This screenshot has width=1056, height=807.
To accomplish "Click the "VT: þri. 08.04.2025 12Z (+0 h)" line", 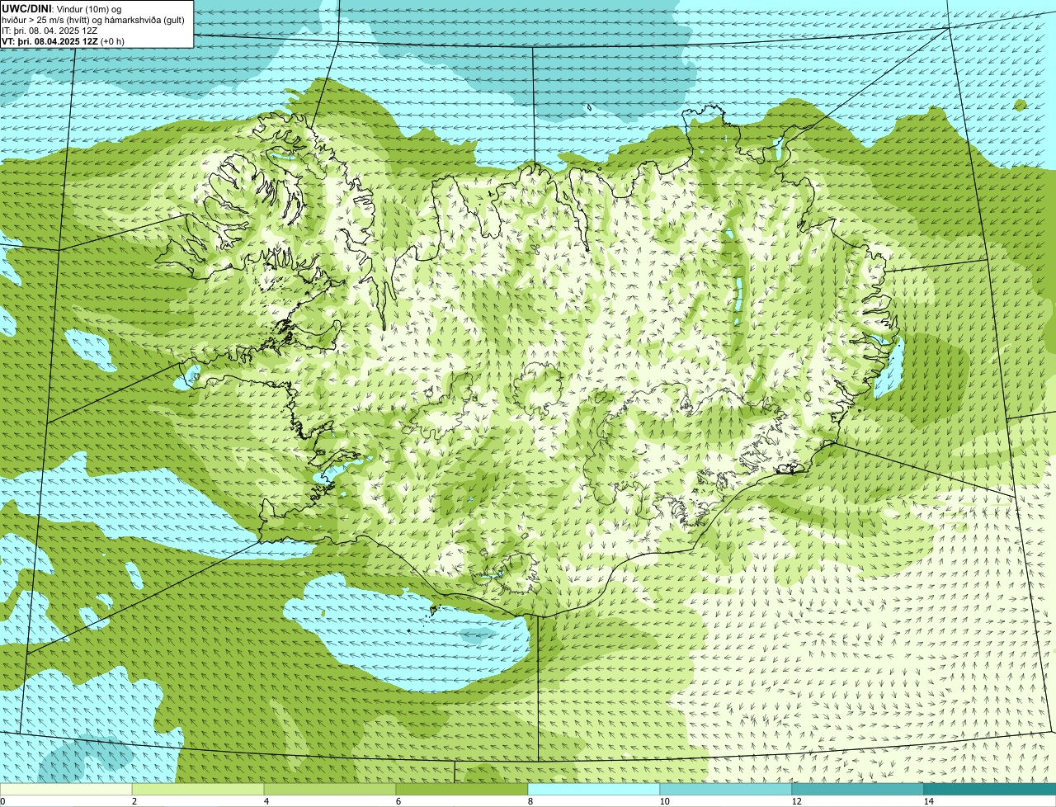I will pos(64,40).
